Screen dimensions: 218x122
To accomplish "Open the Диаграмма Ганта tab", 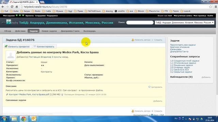I will click(x=70, y=31).
